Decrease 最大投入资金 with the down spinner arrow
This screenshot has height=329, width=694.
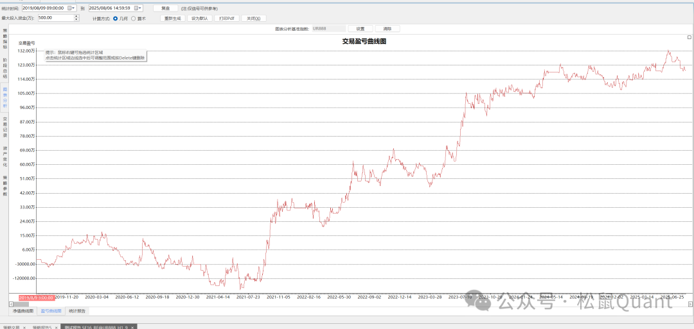tap(76, 20)
